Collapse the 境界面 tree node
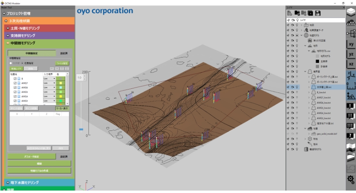This screenshot has height=193, width=356. tap(306, 71)
